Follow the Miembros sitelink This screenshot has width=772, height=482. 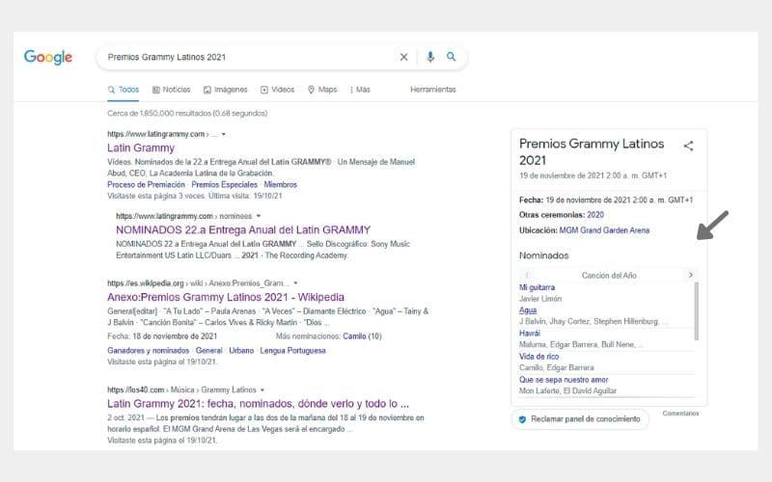pos(280,185)
